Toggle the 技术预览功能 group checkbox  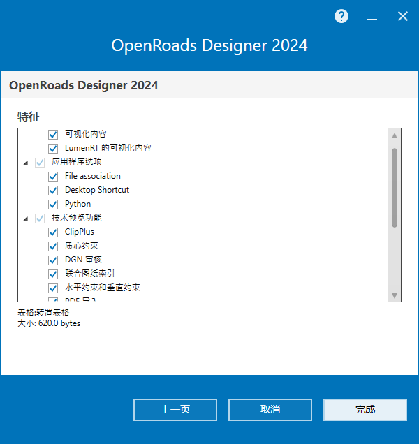40,219
